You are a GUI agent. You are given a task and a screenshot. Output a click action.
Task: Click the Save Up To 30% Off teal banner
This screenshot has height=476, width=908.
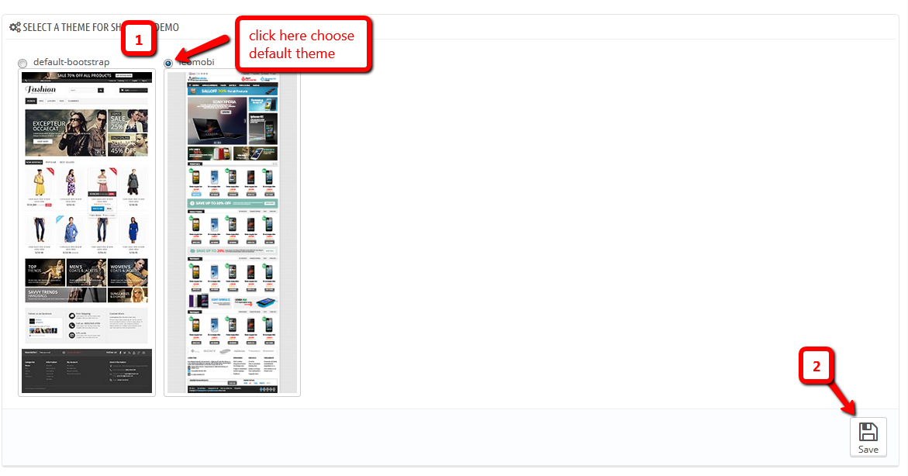click(233, 203)
